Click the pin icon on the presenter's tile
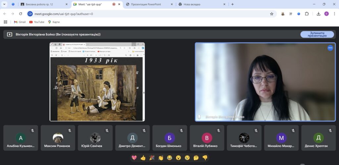This screenshot has width=339, height=165. [x=199, y=117]
